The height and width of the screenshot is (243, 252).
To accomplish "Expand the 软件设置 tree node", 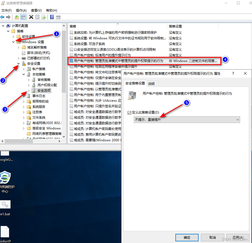I will pyautogui.click(x=13, y=37).
